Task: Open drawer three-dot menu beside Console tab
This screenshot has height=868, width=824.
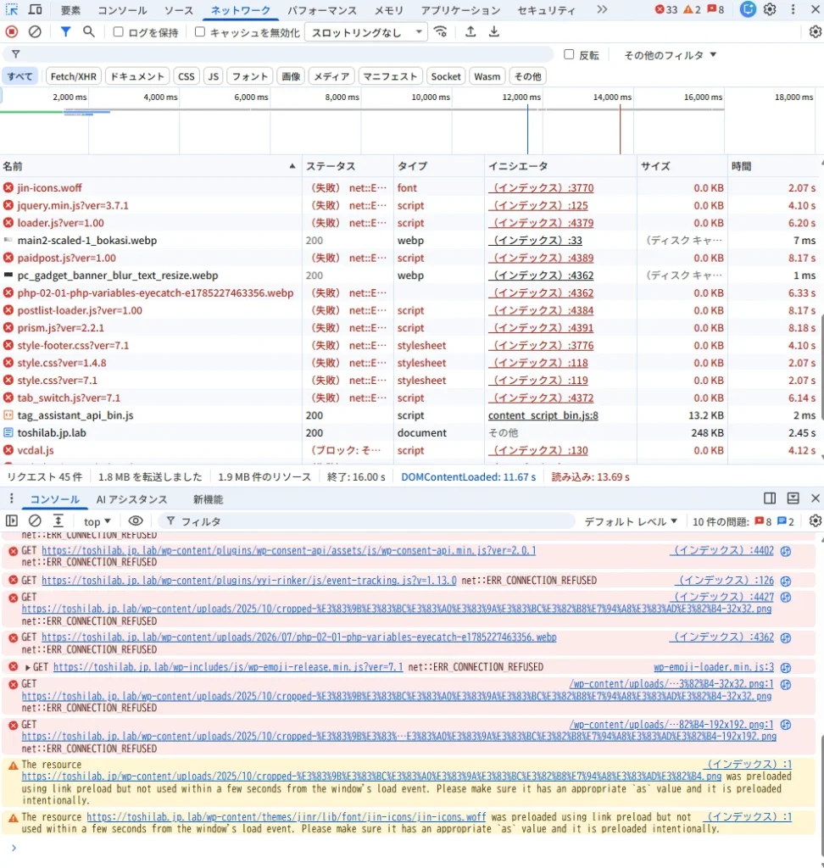Action: pos(11,498)
